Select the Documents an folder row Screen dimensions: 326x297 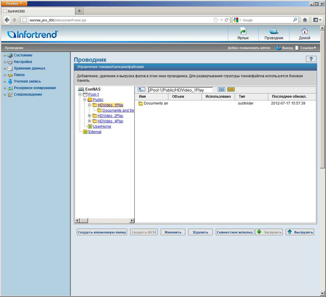point(225,103)
